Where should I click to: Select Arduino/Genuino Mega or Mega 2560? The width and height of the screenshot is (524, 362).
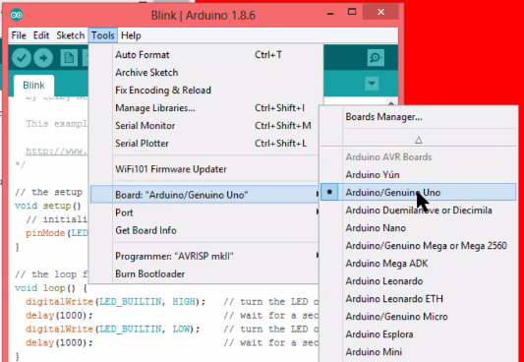[x=419, y=246]
